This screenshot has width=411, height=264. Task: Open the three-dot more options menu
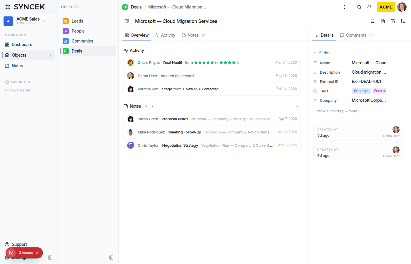344,7
